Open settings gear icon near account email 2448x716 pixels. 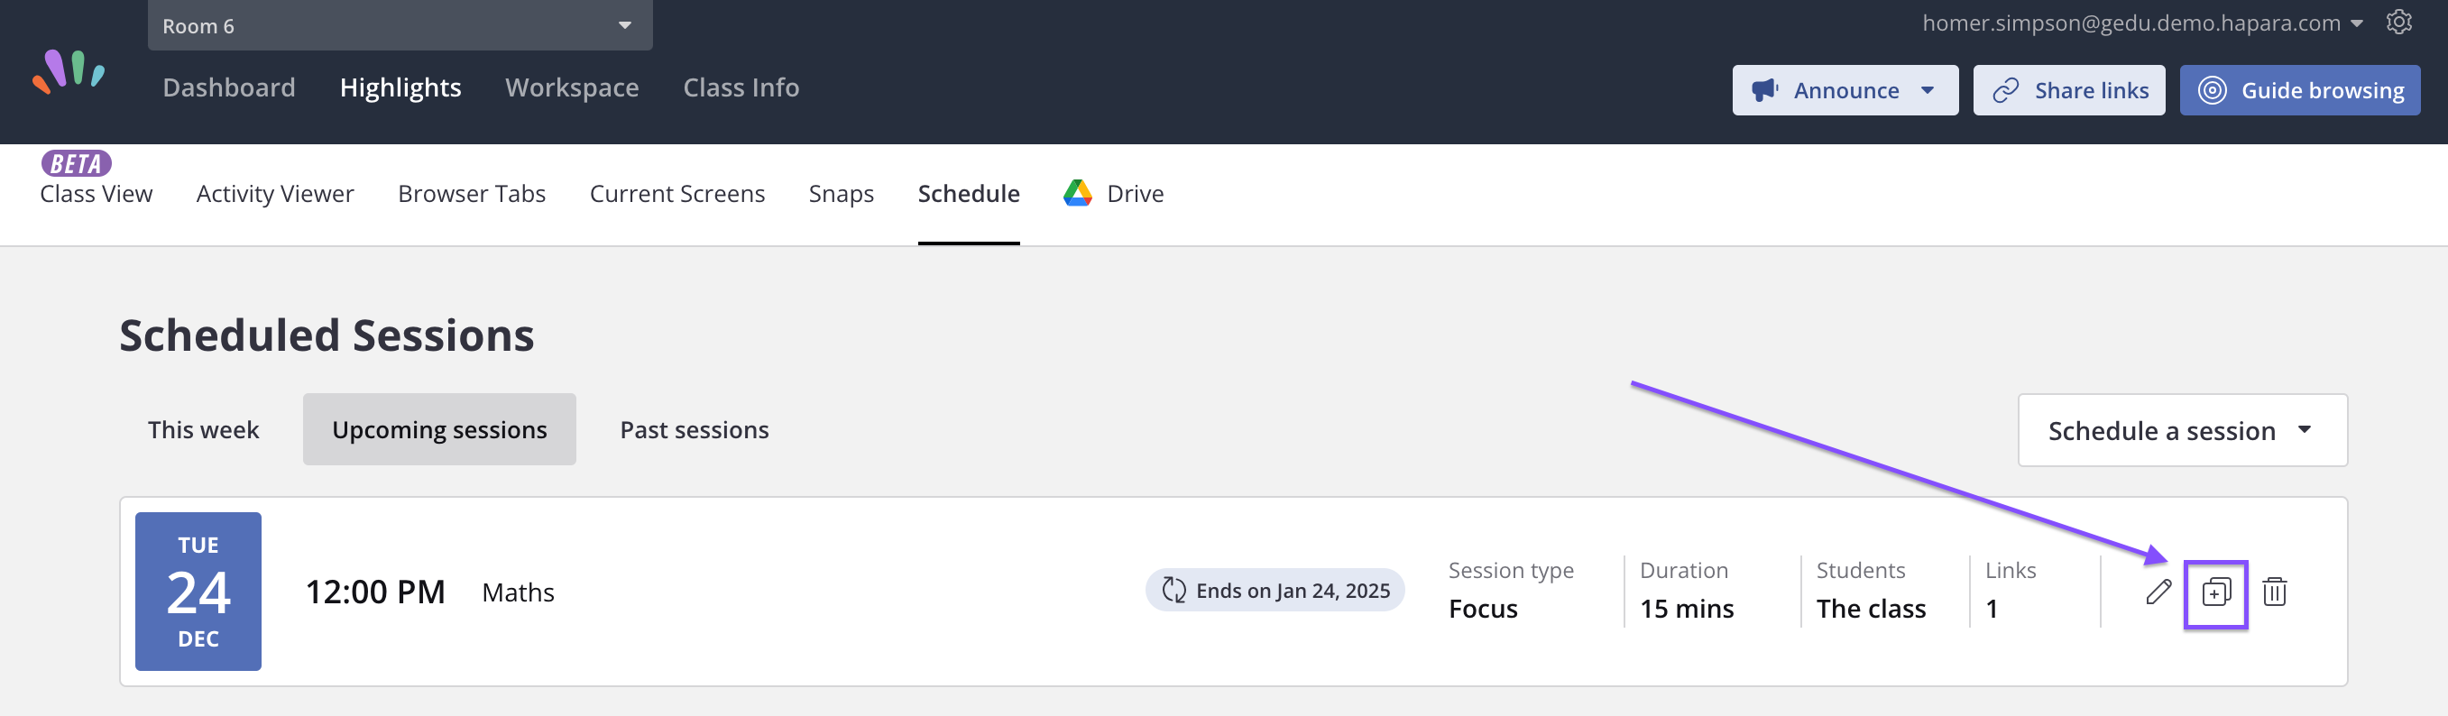coord(2398,22)
